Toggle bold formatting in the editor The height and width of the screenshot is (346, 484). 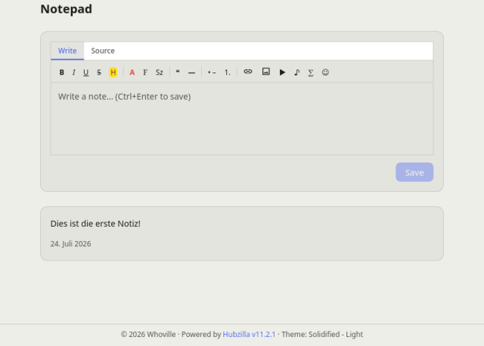[x=62, y=73]
